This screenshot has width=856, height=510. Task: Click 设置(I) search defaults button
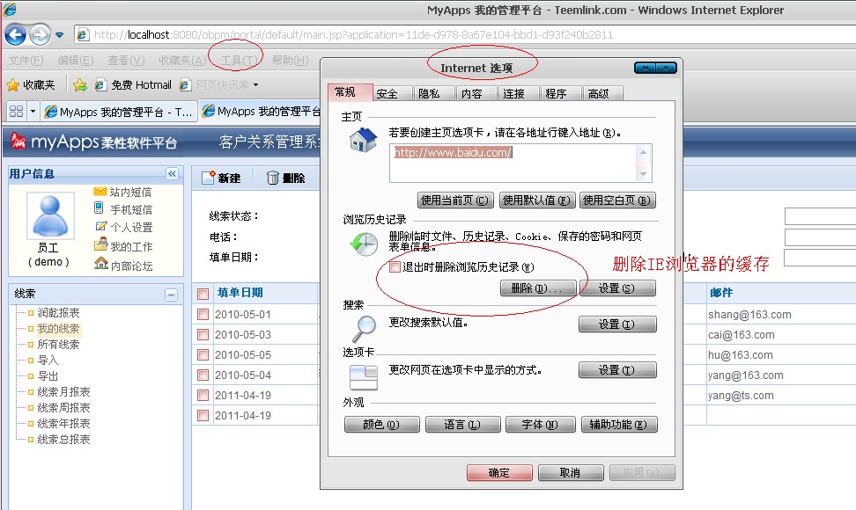pos(617,324)
